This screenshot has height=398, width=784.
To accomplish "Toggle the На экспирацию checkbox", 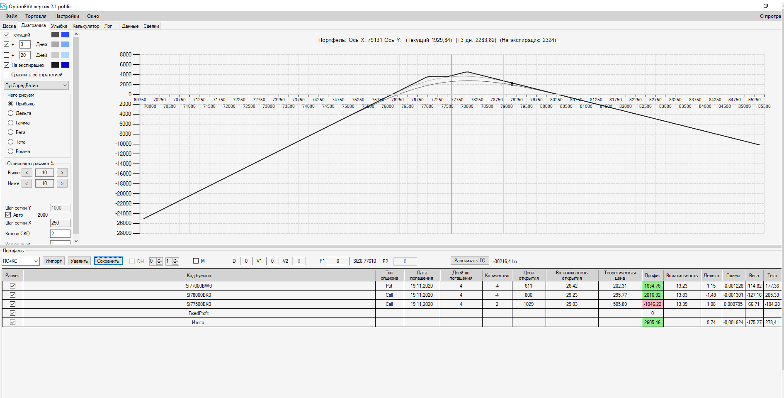I will tap(6, 65).
